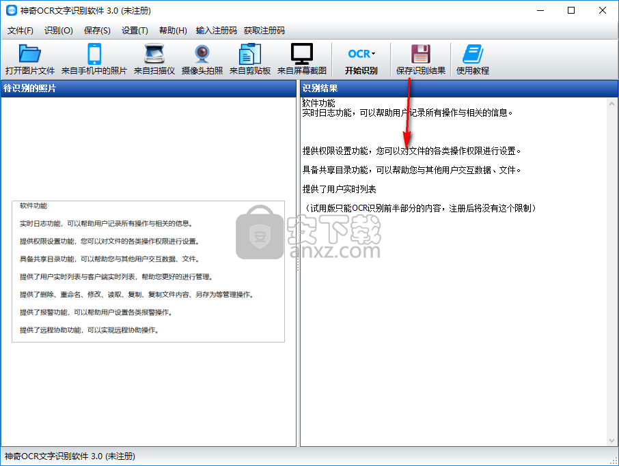Click the loaded image preview thumbnail
The width and height of the screenshot is (619, 466).
148,272
